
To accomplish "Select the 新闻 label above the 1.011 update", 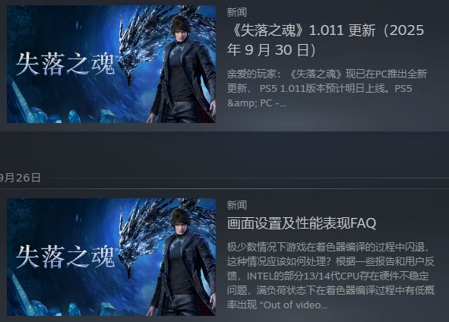I will [237, 12].
